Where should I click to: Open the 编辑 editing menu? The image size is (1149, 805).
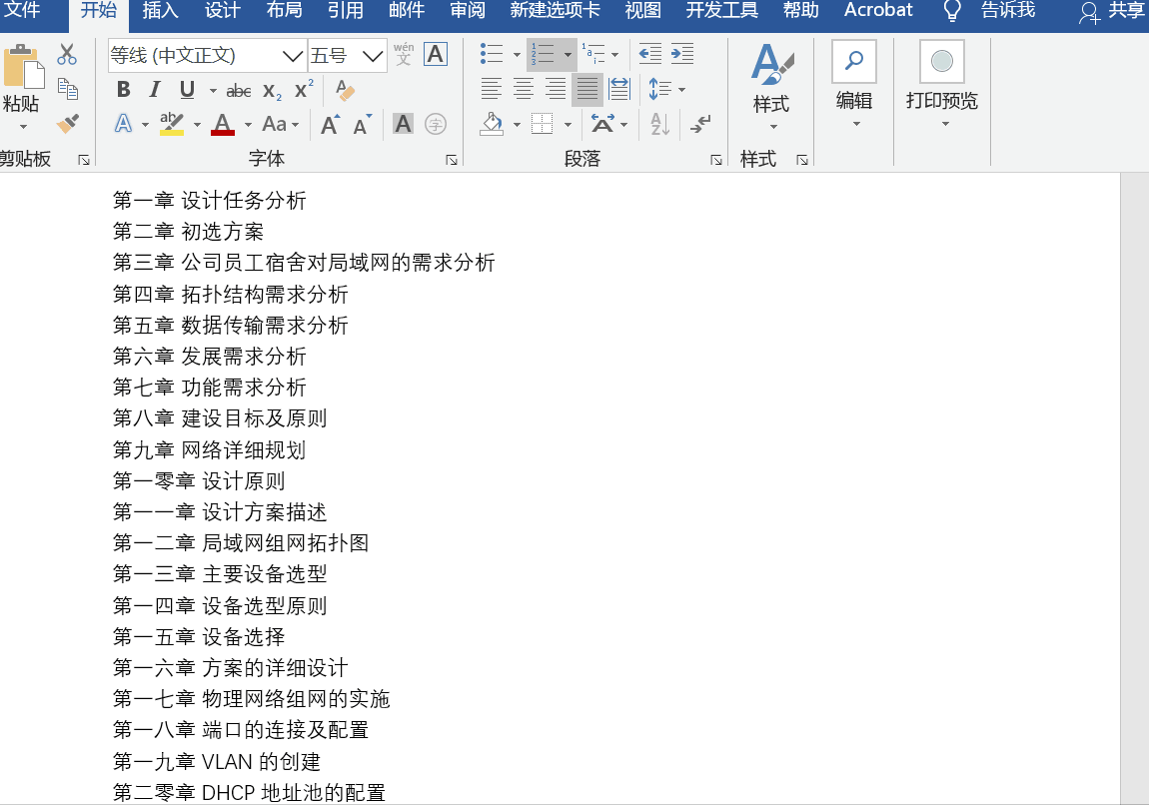point(854,84)
